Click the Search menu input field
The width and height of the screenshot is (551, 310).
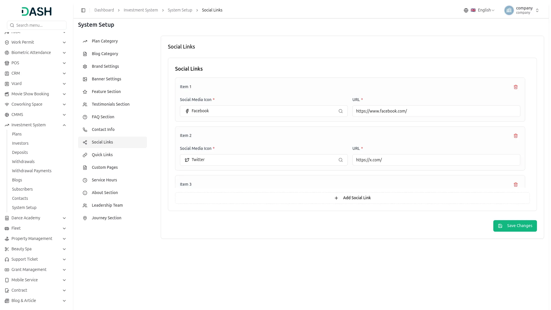(37, 25)
